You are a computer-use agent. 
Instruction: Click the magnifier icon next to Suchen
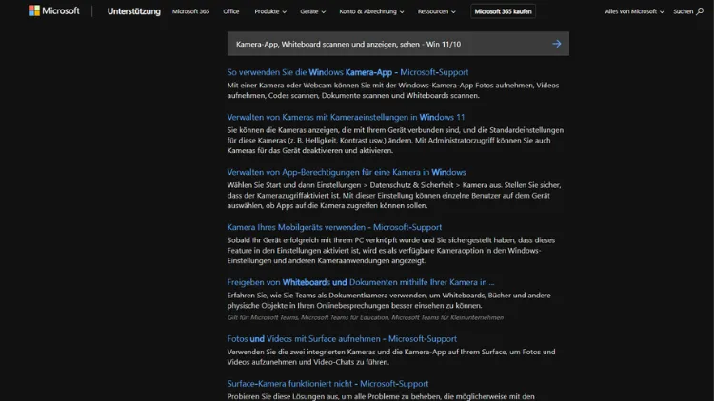pyautogui.click(x=700, y=11)
